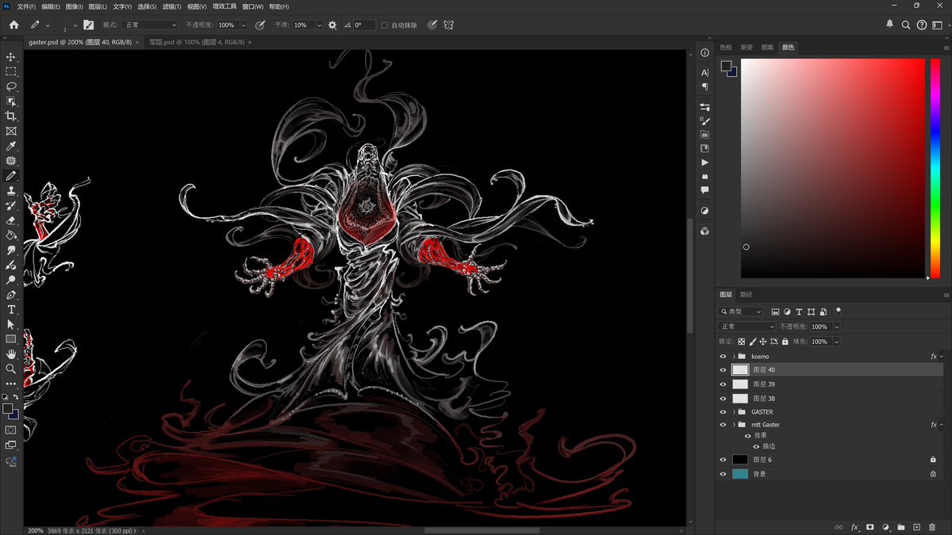Open the 文件(F) menu
Image resolution: width=952 pixels, height=535 pixels.
pyautogui.click(x=26, y=6)
